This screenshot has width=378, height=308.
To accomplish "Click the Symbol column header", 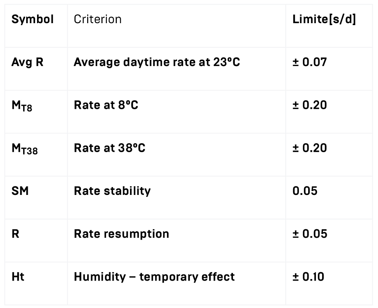I will coord(32,19).
